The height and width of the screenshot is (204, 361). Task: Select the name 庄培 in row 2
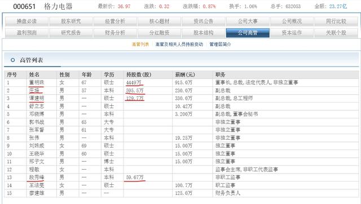[34, 91]
